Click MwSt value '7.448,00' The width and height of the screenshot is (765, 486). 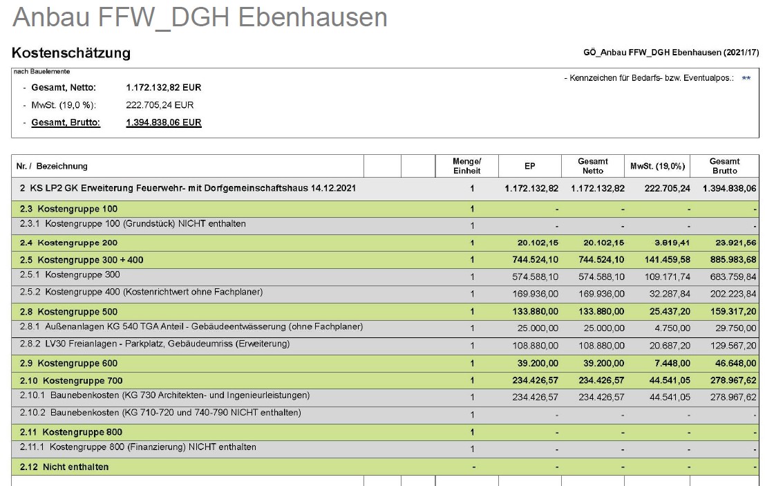coord(672,363)
